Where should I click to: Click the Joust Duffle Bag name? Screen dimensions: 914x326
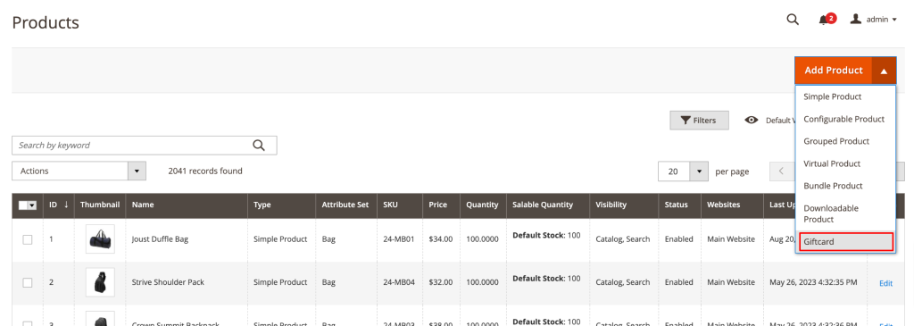(160, 239)
